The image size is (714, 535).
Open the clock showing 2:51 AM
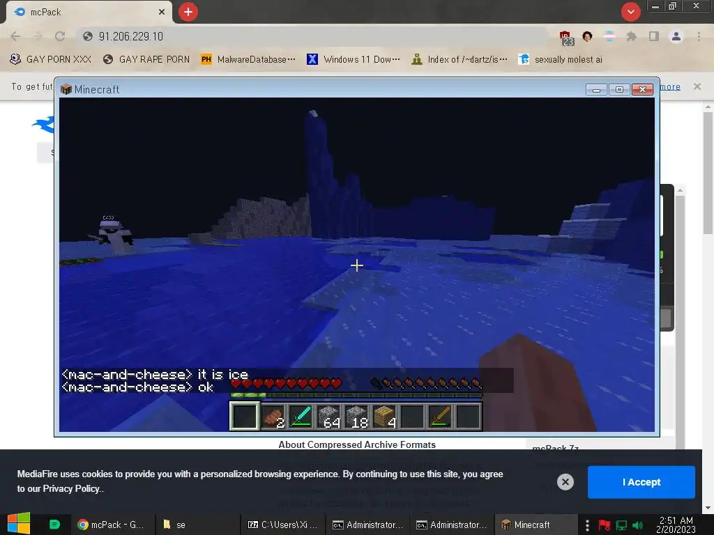(x=676, y=525)
